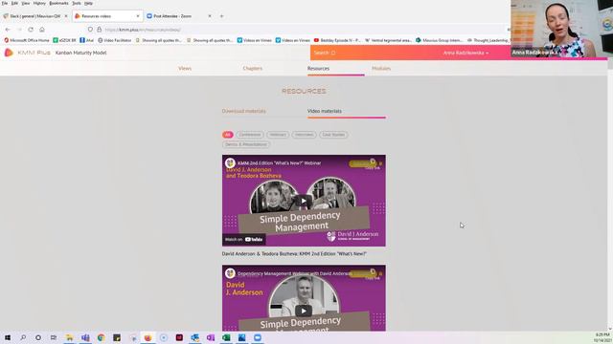Open the Bookmarks menu
This screenshot has height=344, width=613.
click(58, 3)
